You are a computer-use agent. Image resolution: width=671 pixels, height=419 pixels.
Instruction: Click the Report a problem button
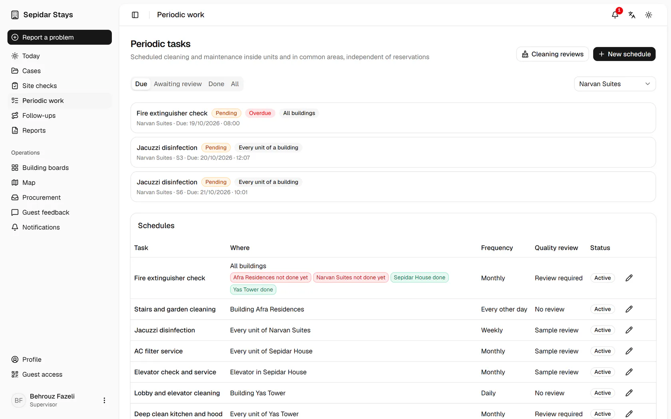60,37
